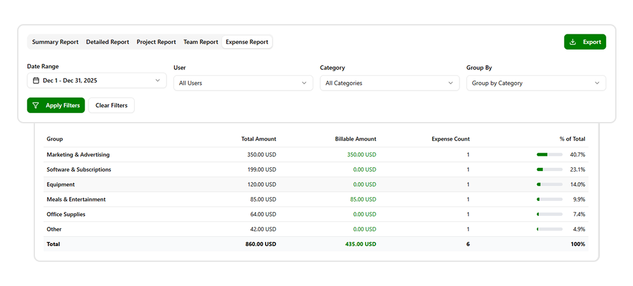Screen dimensions: 633x286
Task: Click the 64.00 USD total amount
Action: pyautogui.click(x=263, y=215)
